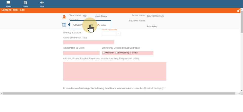This screenshot has height=112, width=243.
Task: Click horizontal scrollbar left arrow
Action: 1,93
